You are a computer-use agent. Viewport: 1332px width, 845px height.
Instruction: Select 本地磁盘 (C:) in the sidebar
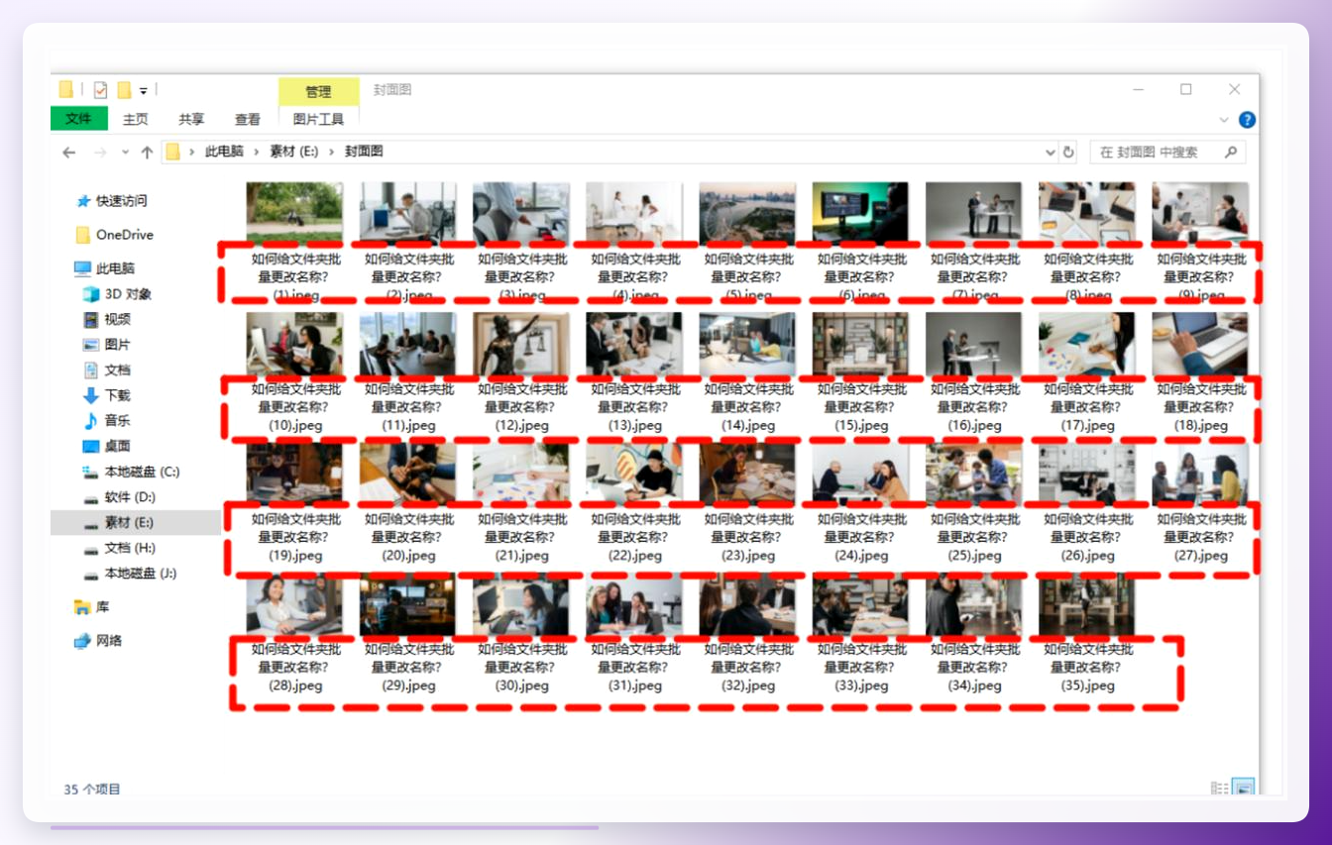point(131,472)
